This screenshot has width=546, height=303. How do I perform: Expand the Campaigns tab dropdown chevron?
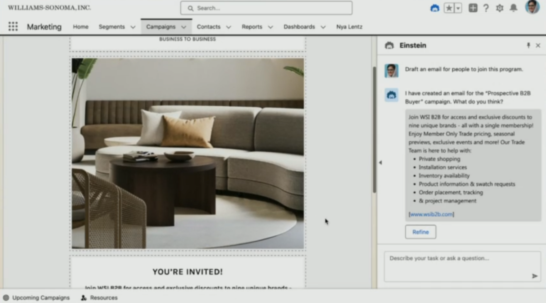(x=183, y=27)
